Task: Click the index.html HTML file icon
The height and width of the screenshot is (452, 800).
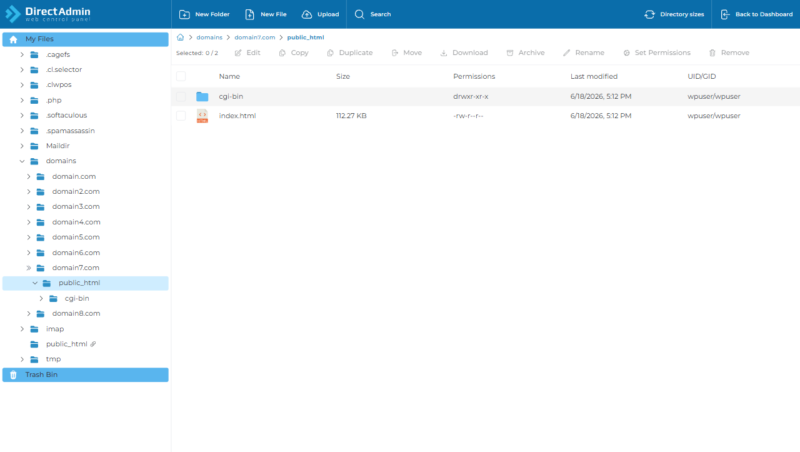Action: point(202,116)
